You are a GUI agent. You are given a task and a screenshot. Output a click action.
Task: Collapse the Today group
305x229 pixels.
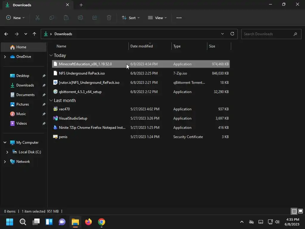[51, 55]
